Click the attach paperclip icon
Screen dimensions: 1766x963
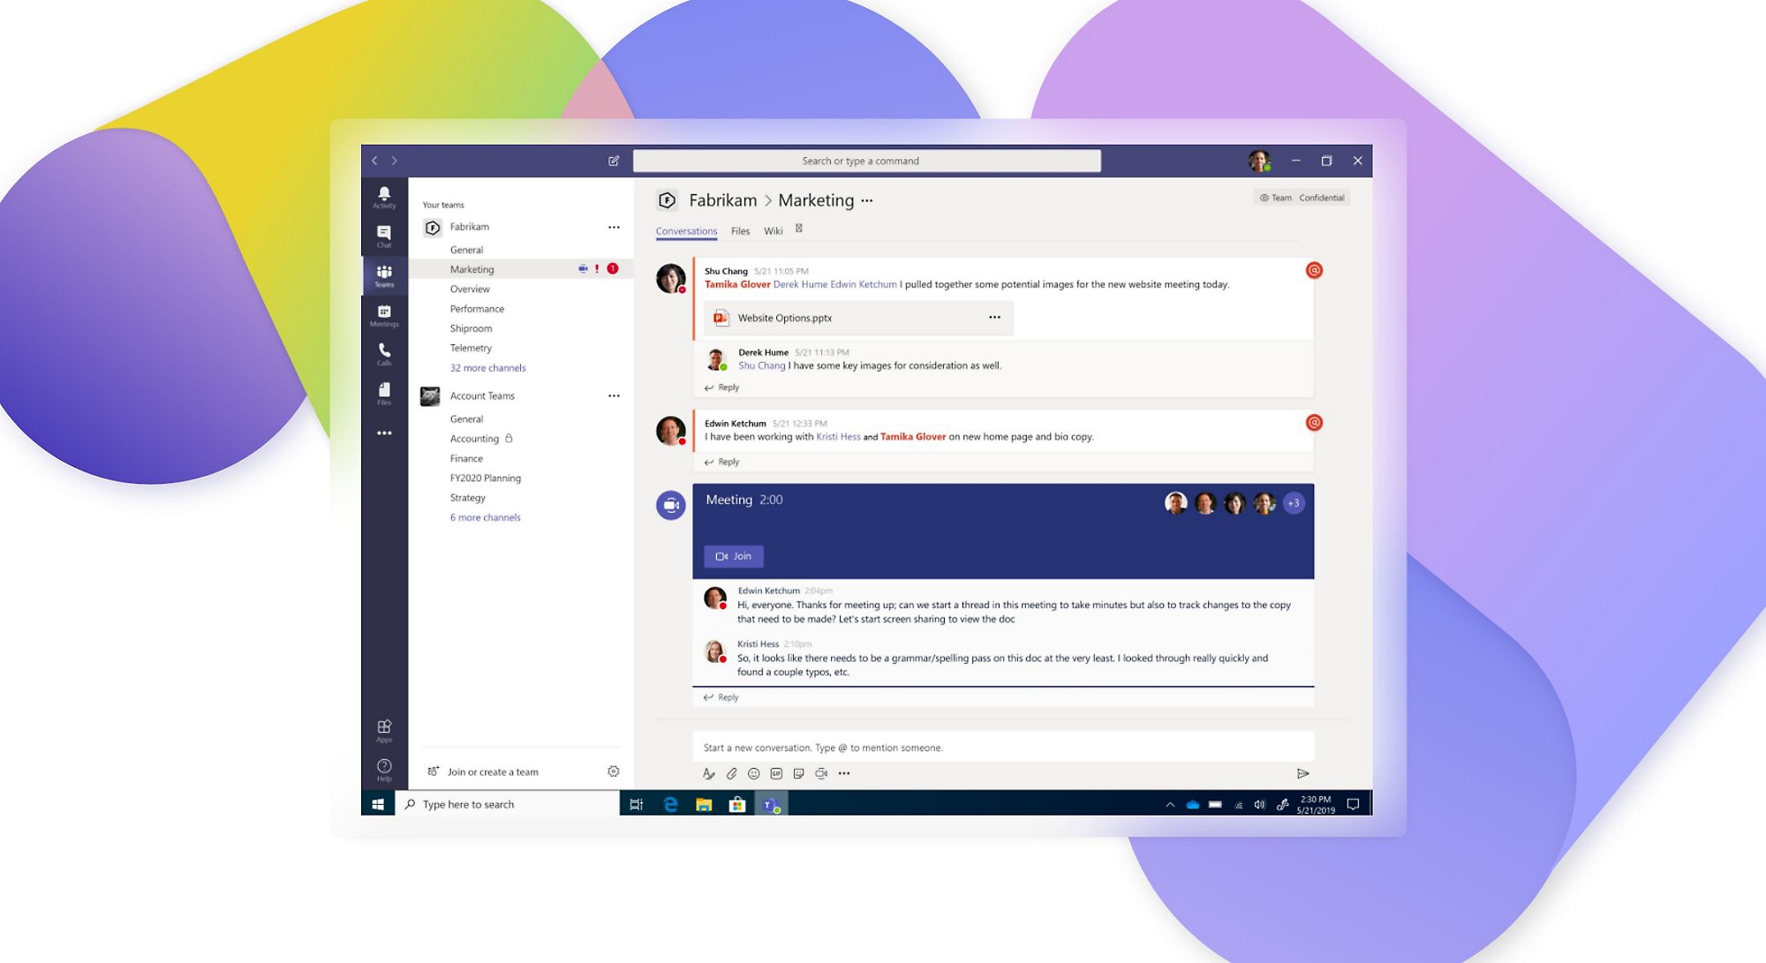point(731,773)
